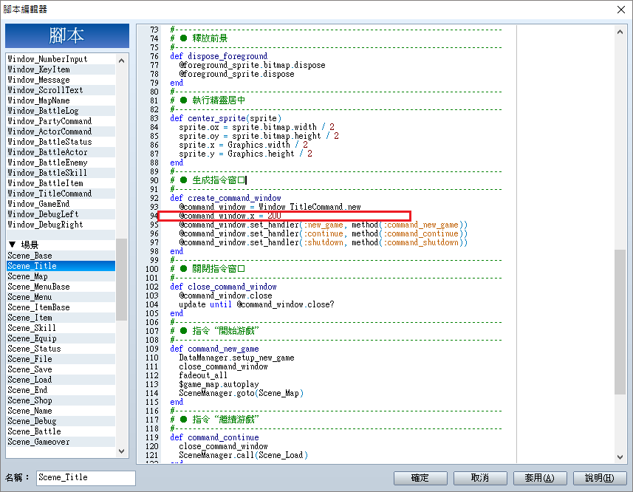Open the Scene_Gameover script
Viewport: 633px width, 492px height.
[61, 442]
